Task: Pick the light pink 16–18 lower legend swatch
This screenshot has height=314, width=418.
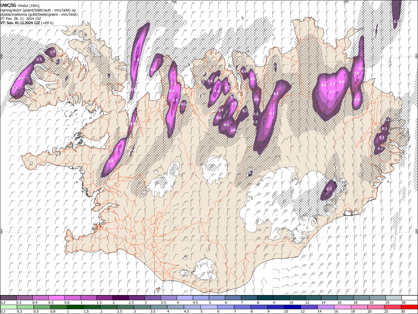Action: point(342,307)
